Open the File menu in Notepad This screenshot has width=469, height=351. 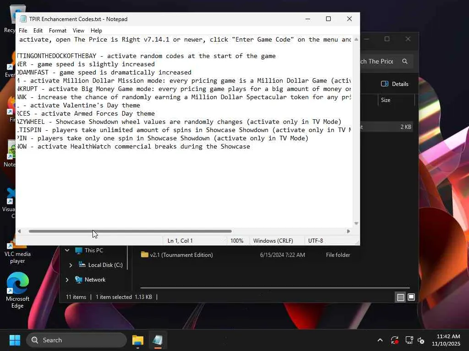23,31
